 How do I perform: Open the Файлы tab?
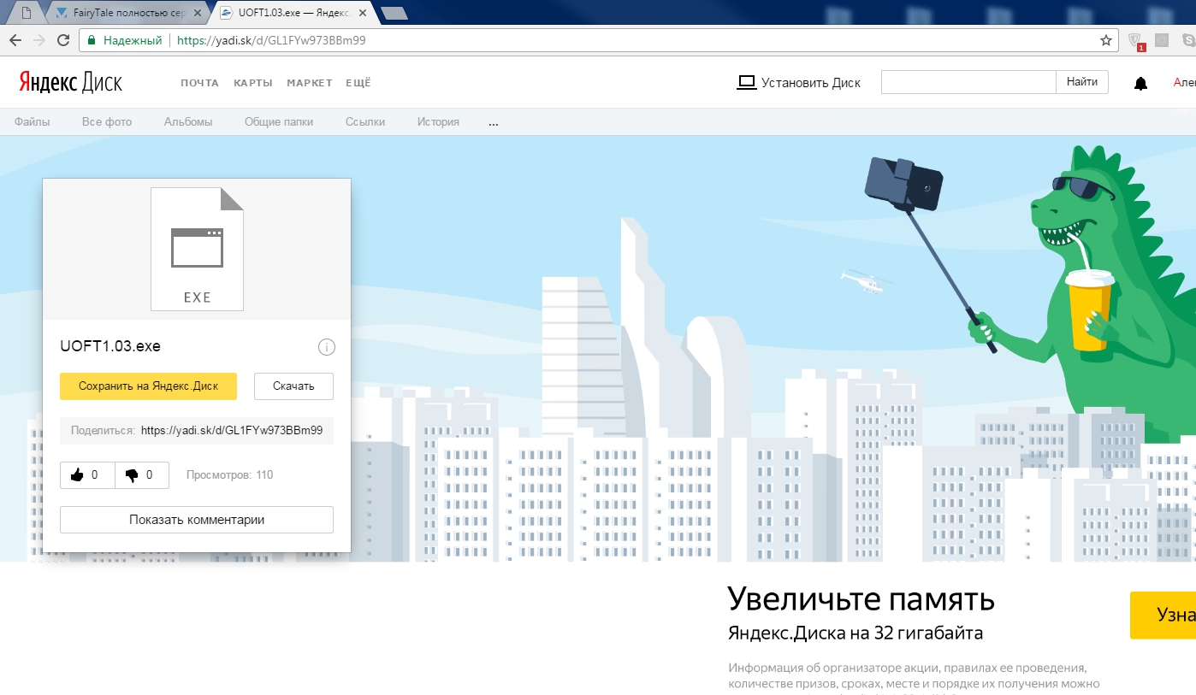pyautogui.click(x=33, y=122)
